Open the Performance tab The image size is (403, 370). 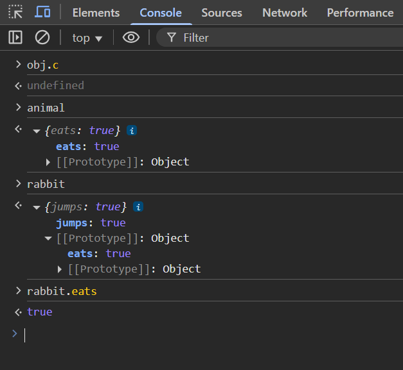[360, 13]
